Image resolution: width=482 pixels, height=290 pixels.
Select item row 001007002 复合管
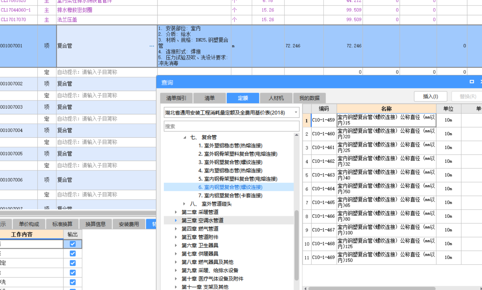click(78, 84)
